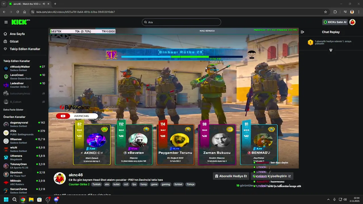
Task: Open OBS Studio from the taskbar
Action: 48,199
